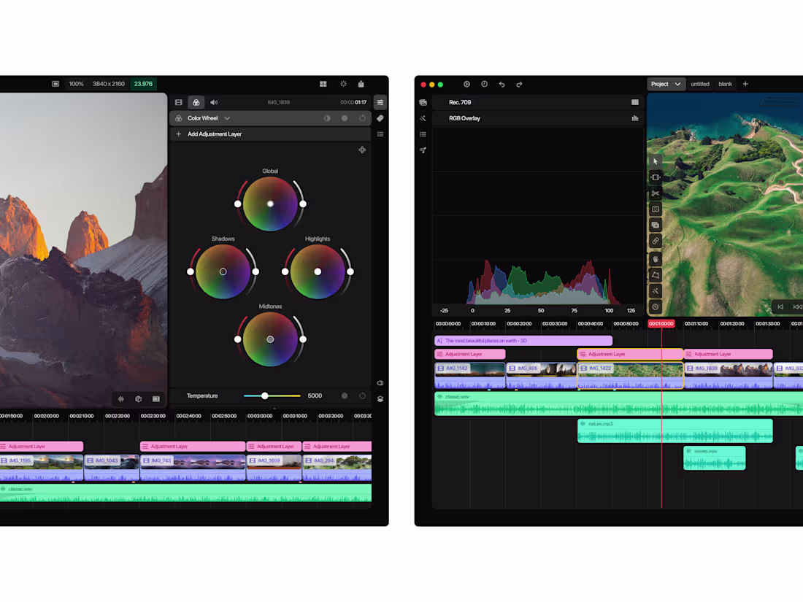
Task: Open the clip speed clock tool
Action: click(x=655, y=306)
